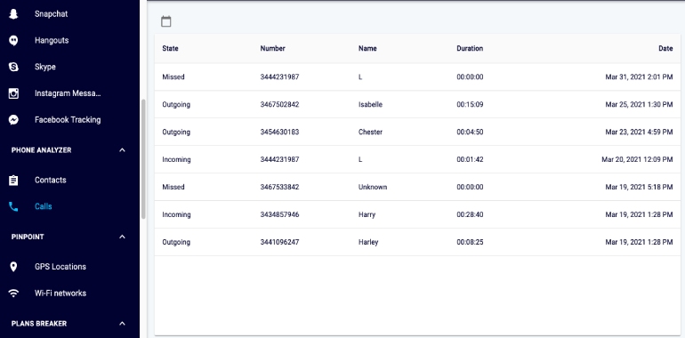Open the Snapchat ghost icon
685x338 pixels.
click(x=13, y=14)
